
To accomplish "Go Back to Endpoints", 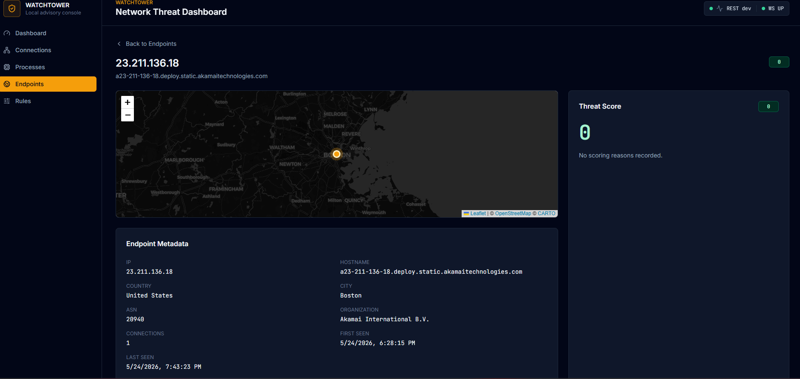I will (146, 44).
